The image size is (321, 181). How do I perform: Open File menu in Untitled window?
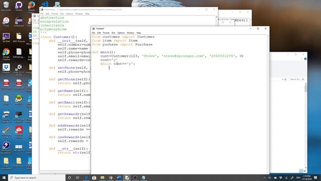[x=93, y=33]
